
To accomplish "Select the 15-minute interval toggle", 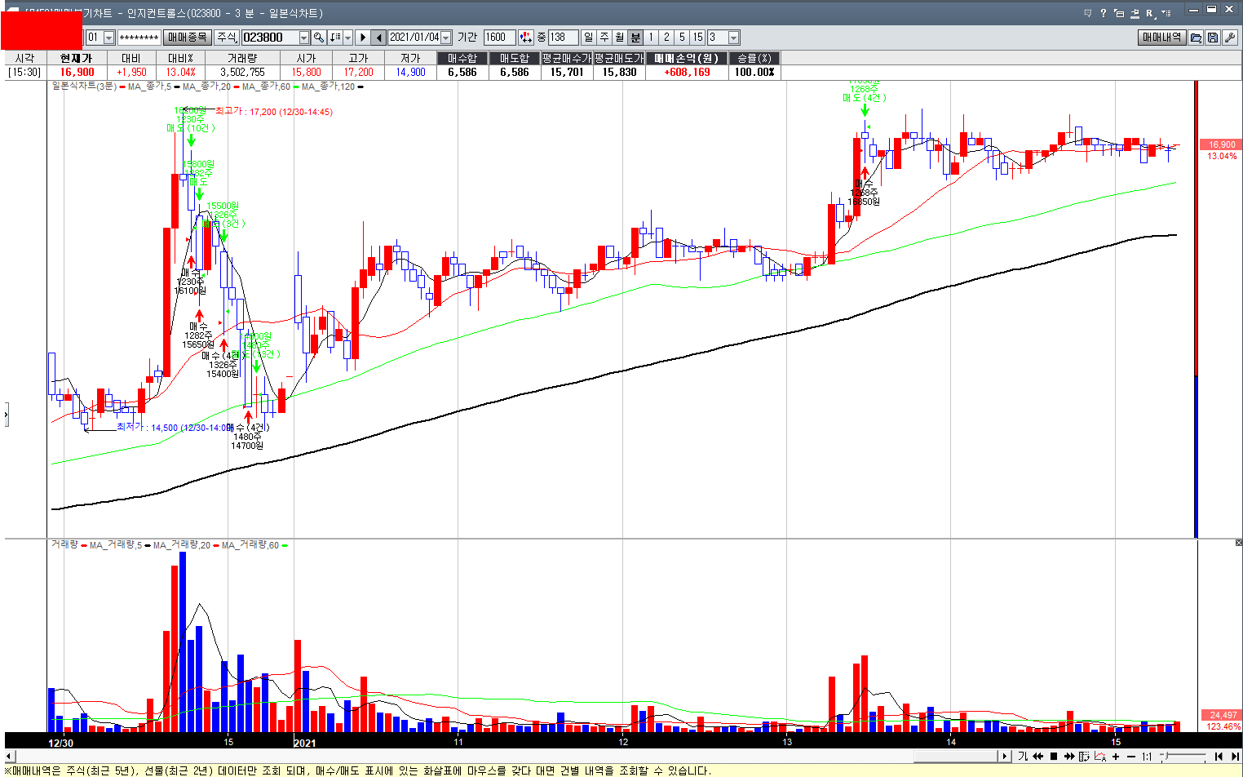I will point(697,38).
